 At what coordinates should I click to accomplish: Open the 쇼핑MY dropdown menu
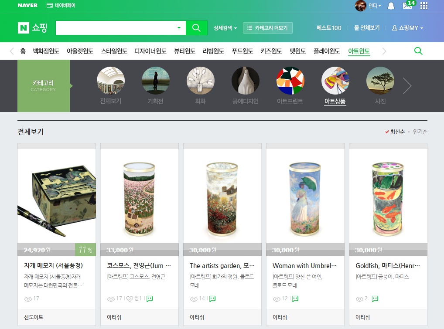coord(407,28)
